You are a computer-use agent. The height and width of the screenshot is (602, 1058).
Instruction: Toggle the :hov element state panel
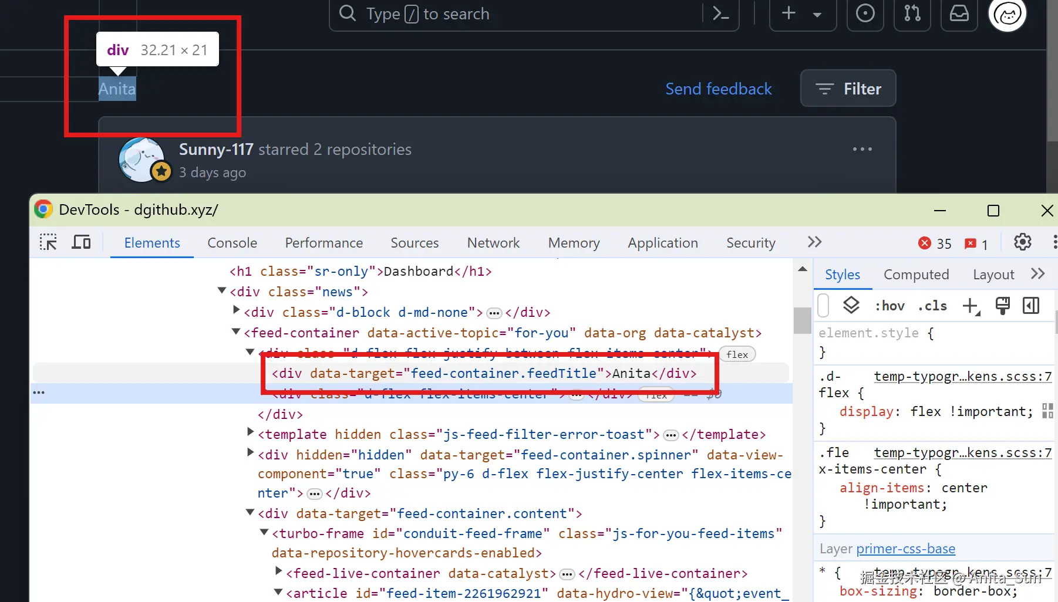[889, 306]
